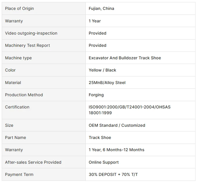Screen dimensions: 197x182
Task: Click the 'Yellow / Black' color value
Action: (x=102, y=70)
